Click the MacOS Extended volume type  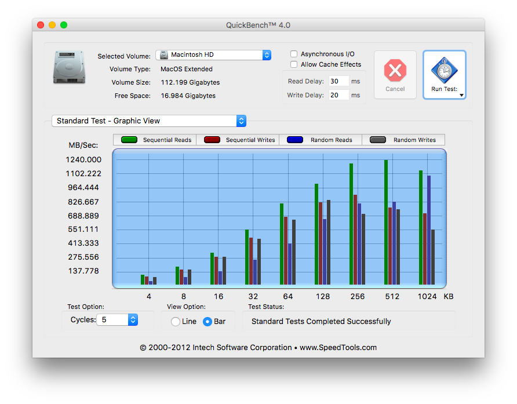(x=187, y=69)
